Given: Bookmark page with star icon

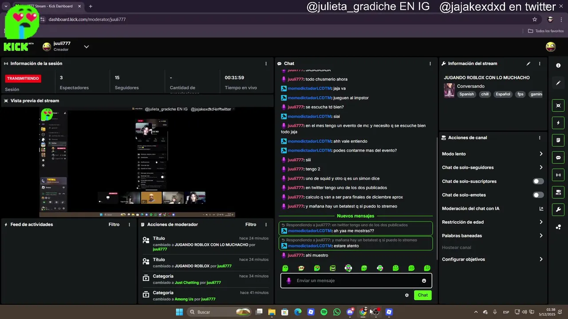Looking at the screenshot, I should click(535, 19).
